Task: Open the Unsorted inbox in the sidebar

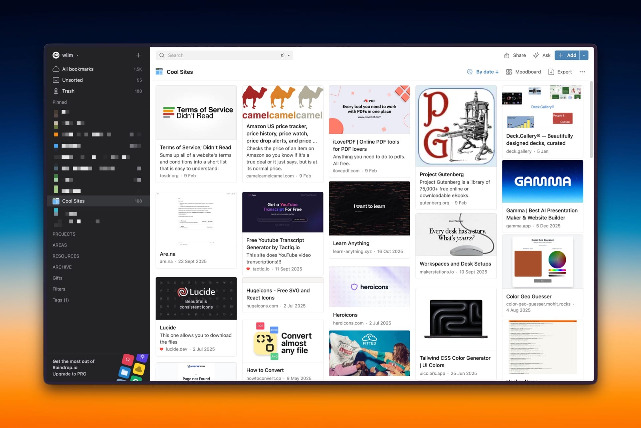Action: [x=72, y=80]
